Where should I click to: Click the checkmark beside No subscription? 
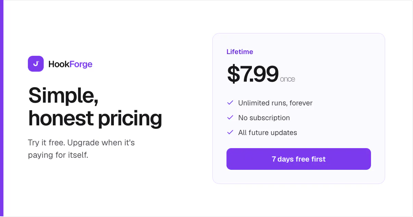[x=230, y=117]
